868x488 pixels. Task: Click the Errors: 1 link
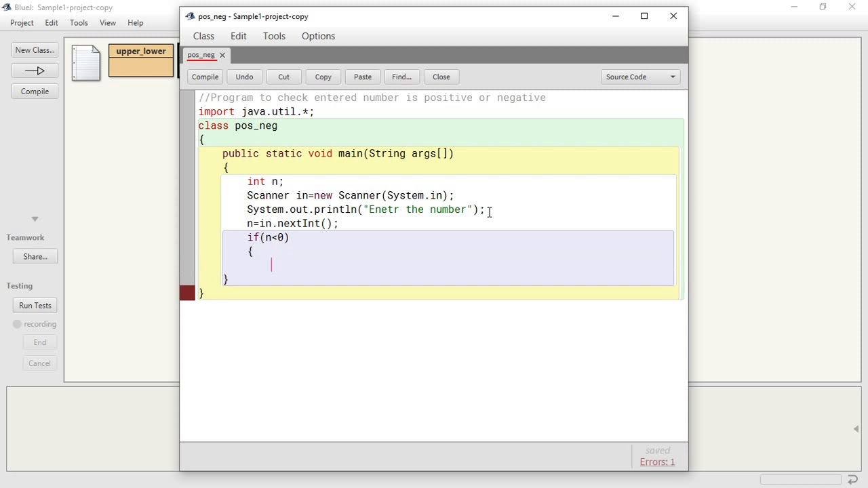tap(657, 462)
